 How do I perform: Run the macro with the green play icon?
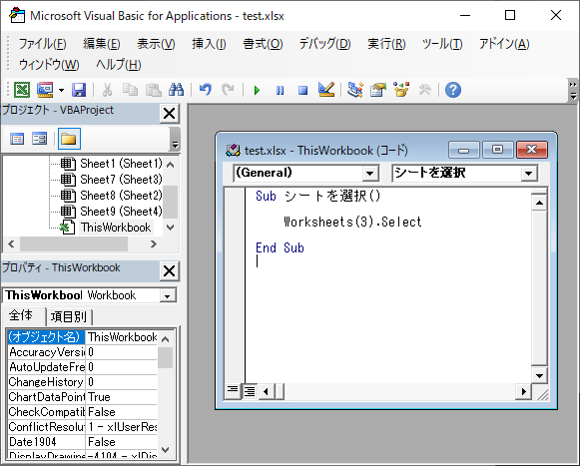pos(257,90)
